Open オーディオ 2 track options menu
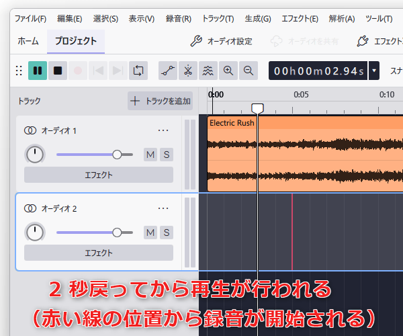Screen dimensions: 403x336 click(163, 208)
